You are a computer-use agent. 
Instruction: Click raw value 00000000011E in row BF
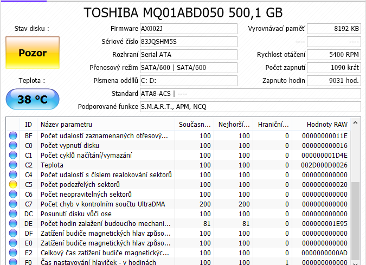(x=325, y=136)
